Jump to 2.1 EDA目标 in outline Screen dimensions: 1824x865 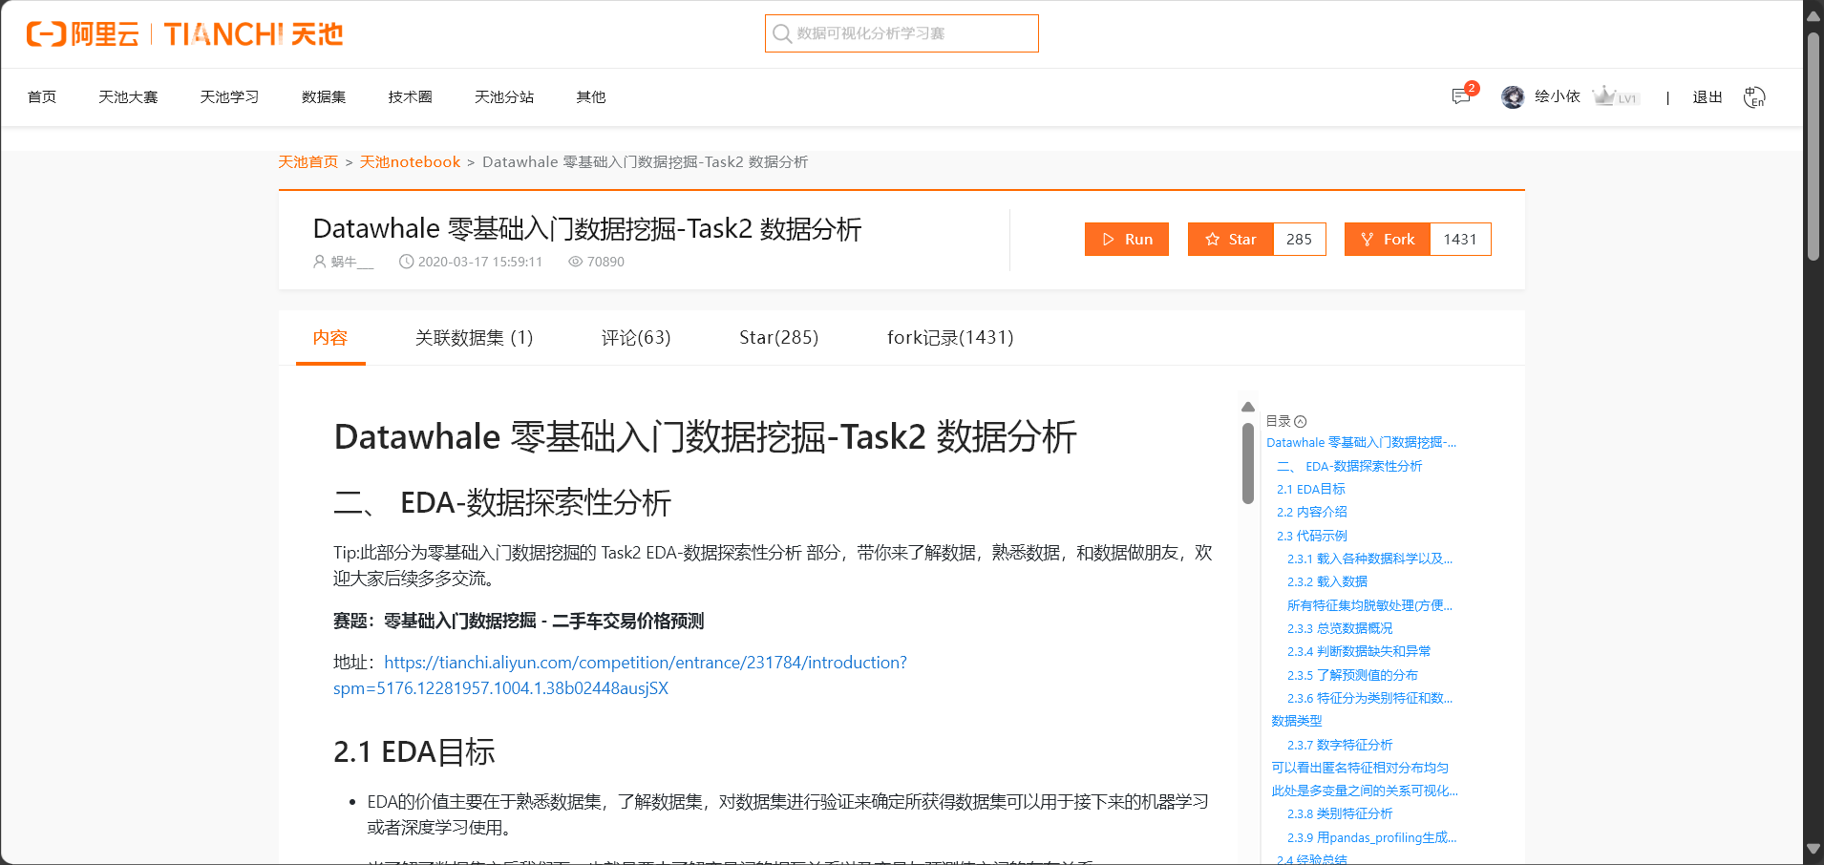[1310, 489]
